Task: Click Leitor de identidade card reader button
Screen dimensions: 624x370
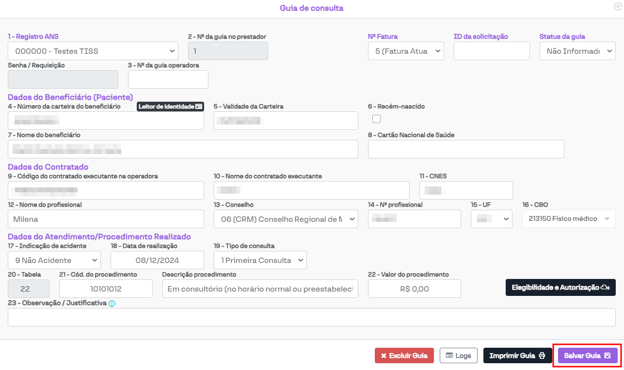Action: (170, 107)
